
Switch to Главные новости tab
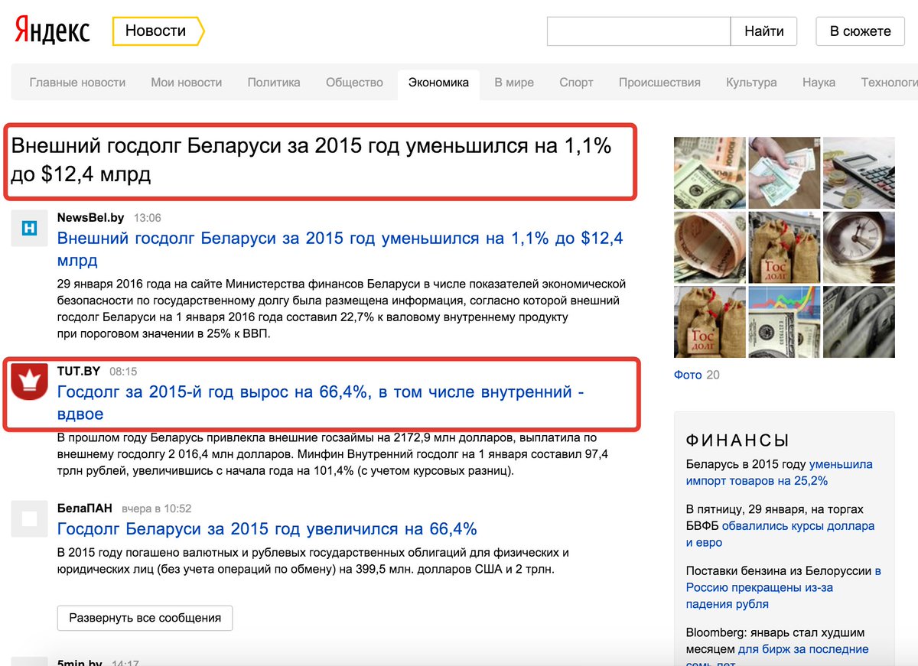point(77,83)
